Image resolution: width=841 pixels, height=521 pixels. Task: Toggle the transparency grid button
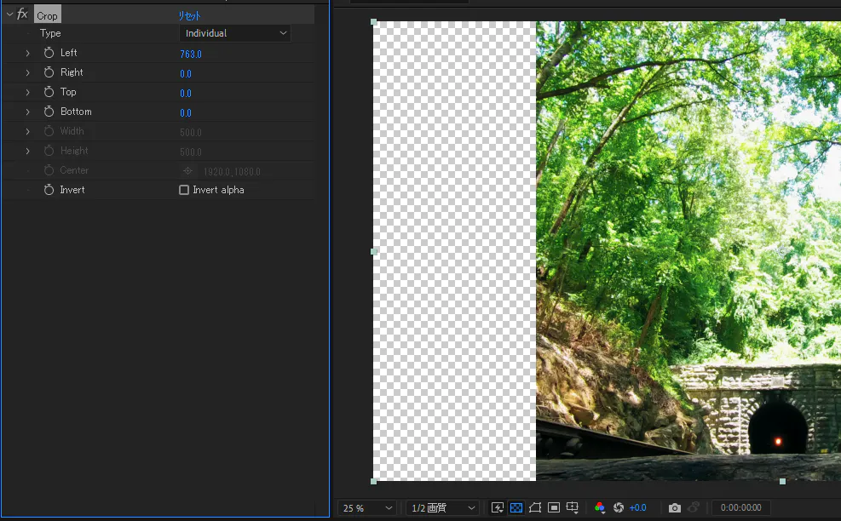[516, 508]
